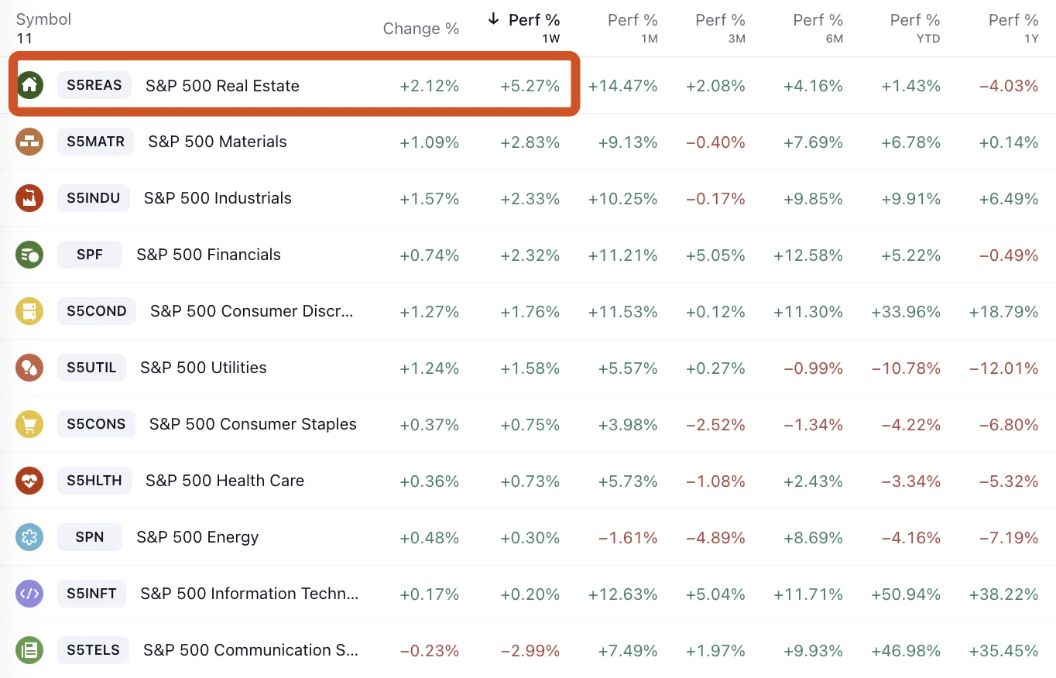Click the Materials sector bricks icon

[29, 142]
